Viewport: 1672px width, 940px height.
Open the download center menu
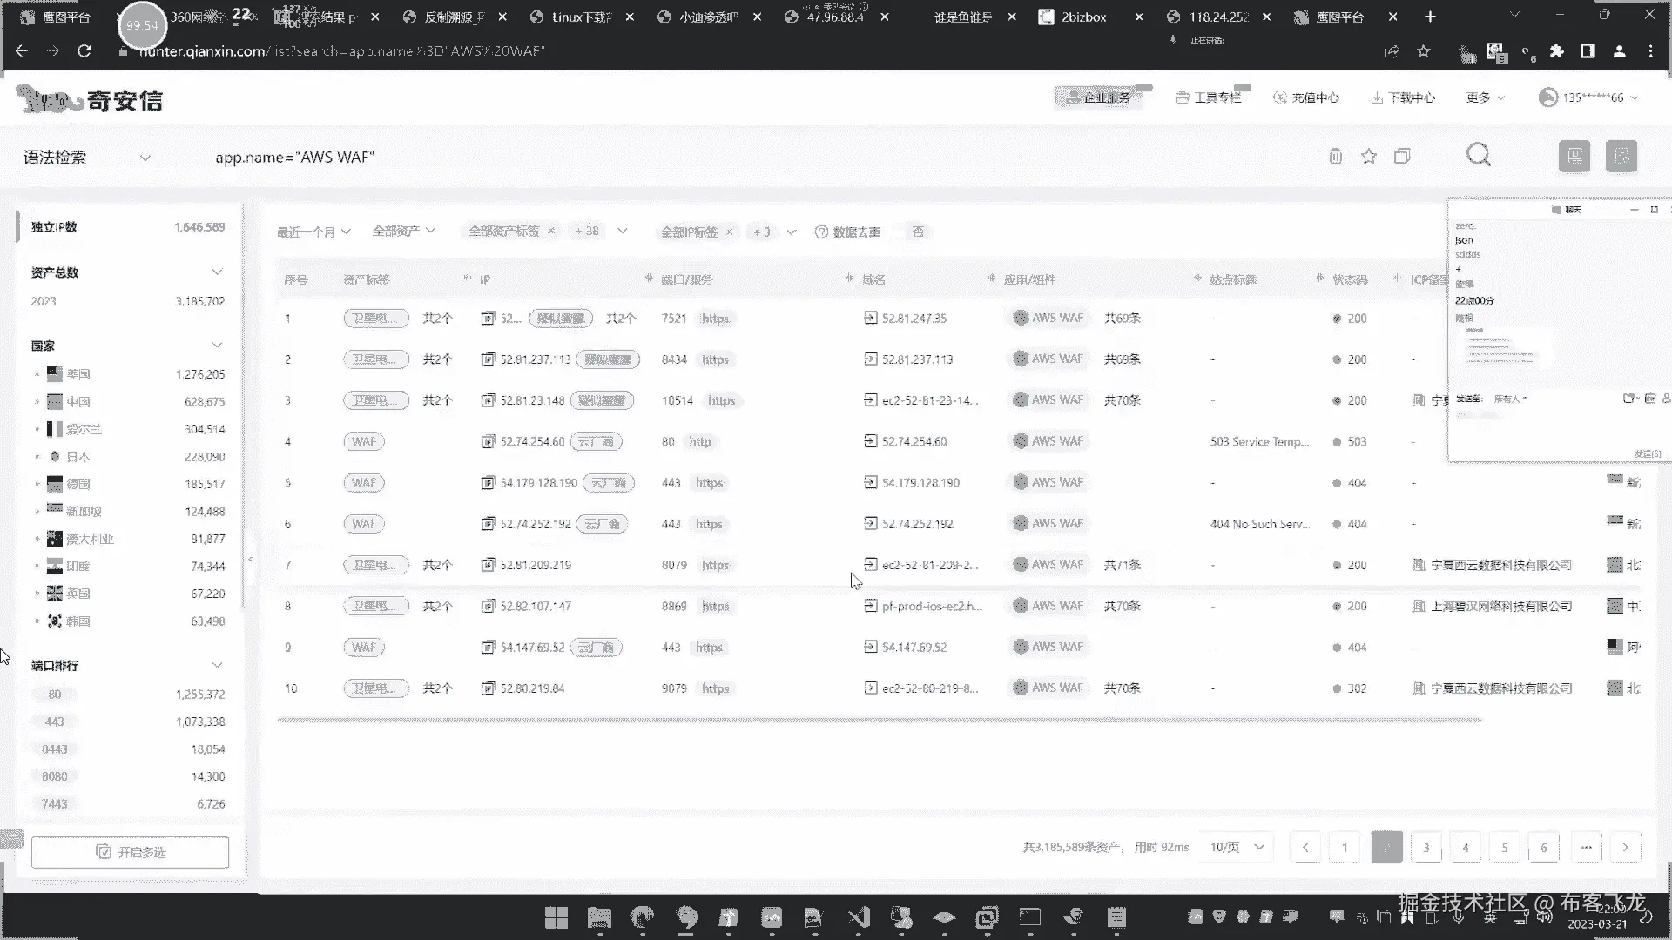(1403, 97)
